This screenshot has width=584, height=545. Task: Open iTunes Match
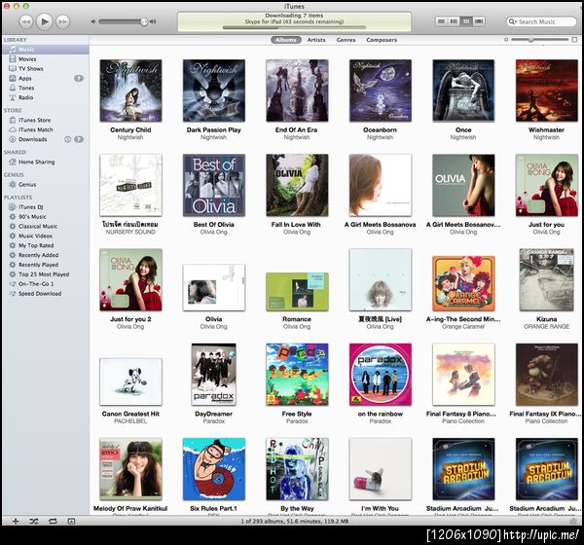[x=46, y=129]
